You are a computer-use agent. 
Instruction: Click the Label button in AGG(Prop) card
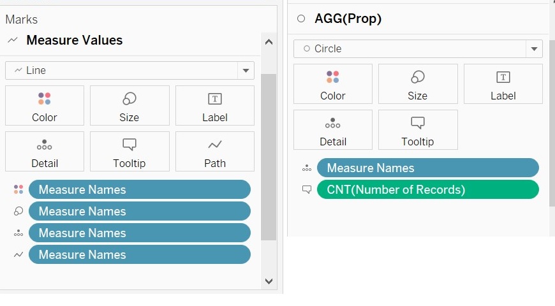pyautogui.click(x=503, y=84)
